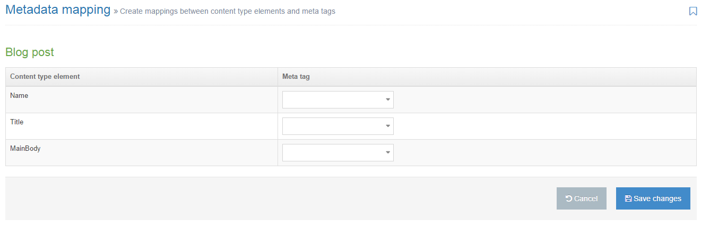
Task: Click the caret arrow of the Name dropdown
Action: pyautogui.click(x=388, y=99)
